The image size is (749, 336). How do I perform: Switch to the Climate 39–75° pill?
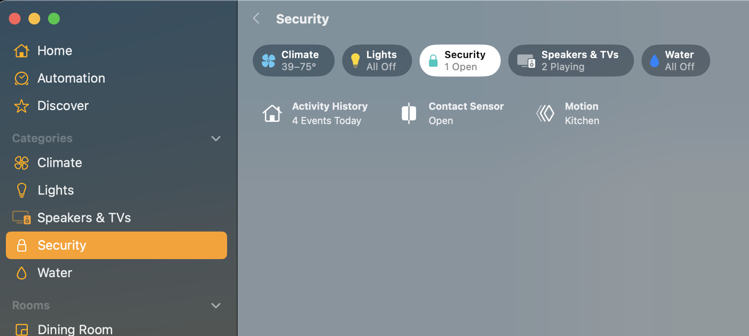[x=294, y=61]
